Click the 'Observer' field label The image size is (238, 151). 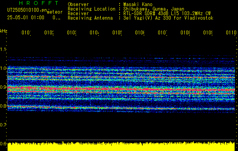78,4
